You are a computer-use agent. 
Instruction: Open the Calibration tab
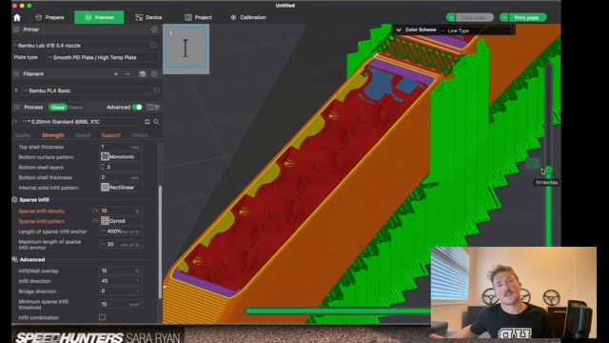[248, 17]
